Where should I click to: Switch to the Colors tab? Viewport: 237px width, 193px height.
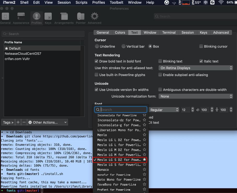pos(120,32)
